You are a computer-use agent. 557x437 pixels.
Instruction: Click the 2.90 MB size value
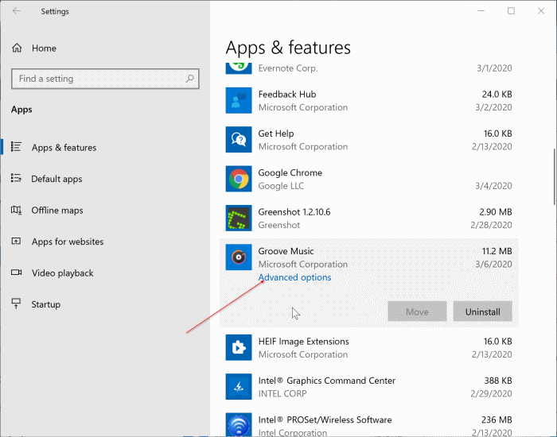click(x=496, y=212)
